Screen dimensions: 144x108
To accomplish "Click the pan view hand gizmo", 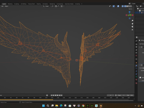I will tap(132, 24).
